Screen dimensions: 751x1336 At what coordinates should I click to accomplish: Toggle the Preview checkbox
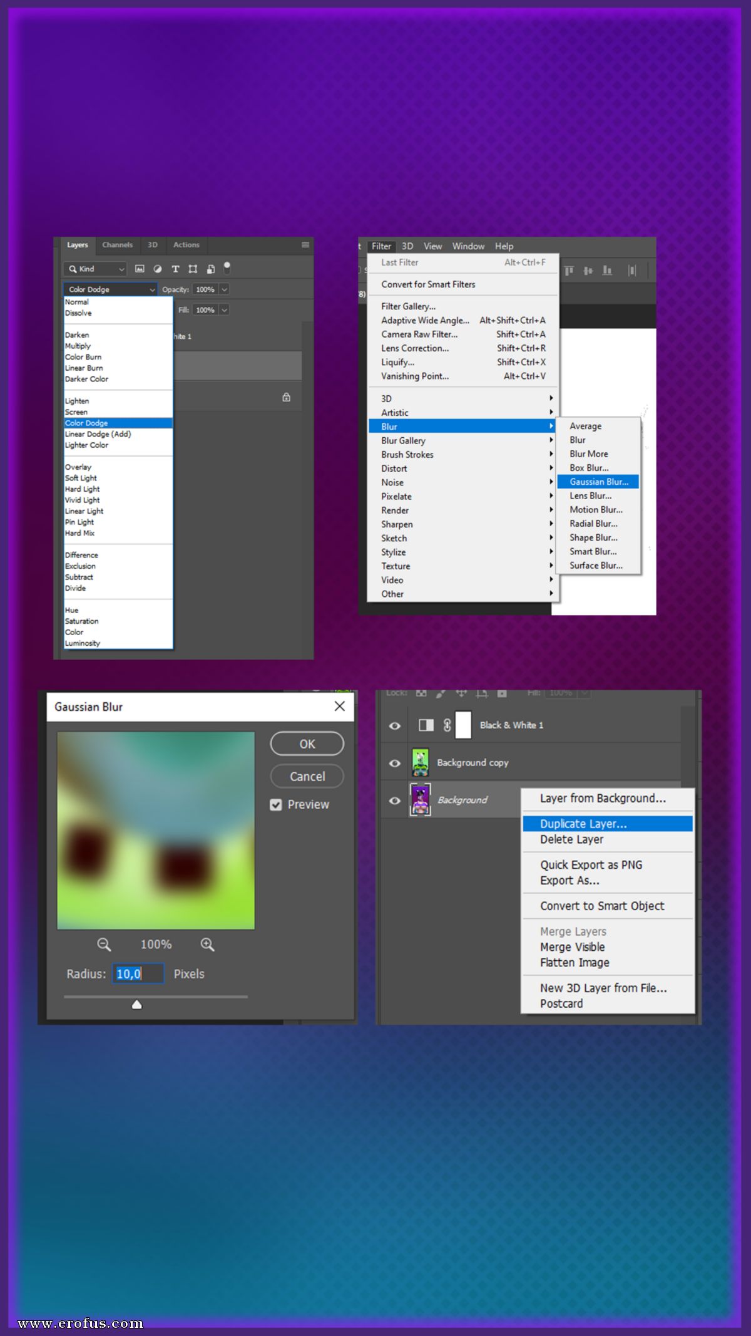click(x=276, y=805)
